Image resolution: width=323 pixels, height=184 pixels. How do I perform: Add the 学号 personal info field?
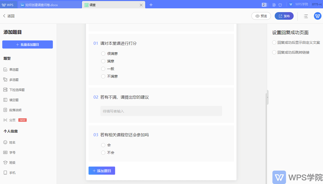point(12,152)
